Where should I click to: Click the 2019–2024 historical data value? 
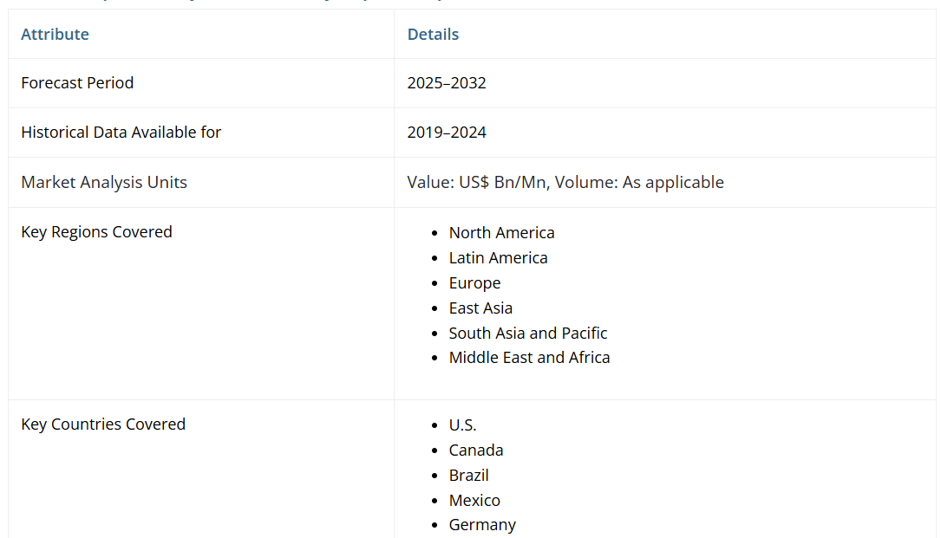coord(447,133)
